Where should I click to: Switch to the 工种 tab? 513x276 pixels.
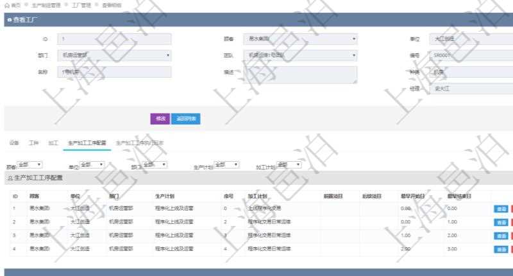click(x=34, y=142)
